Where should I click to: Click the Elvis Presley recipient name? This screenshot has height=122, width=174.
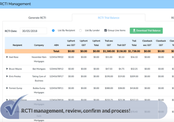(15, 76)
